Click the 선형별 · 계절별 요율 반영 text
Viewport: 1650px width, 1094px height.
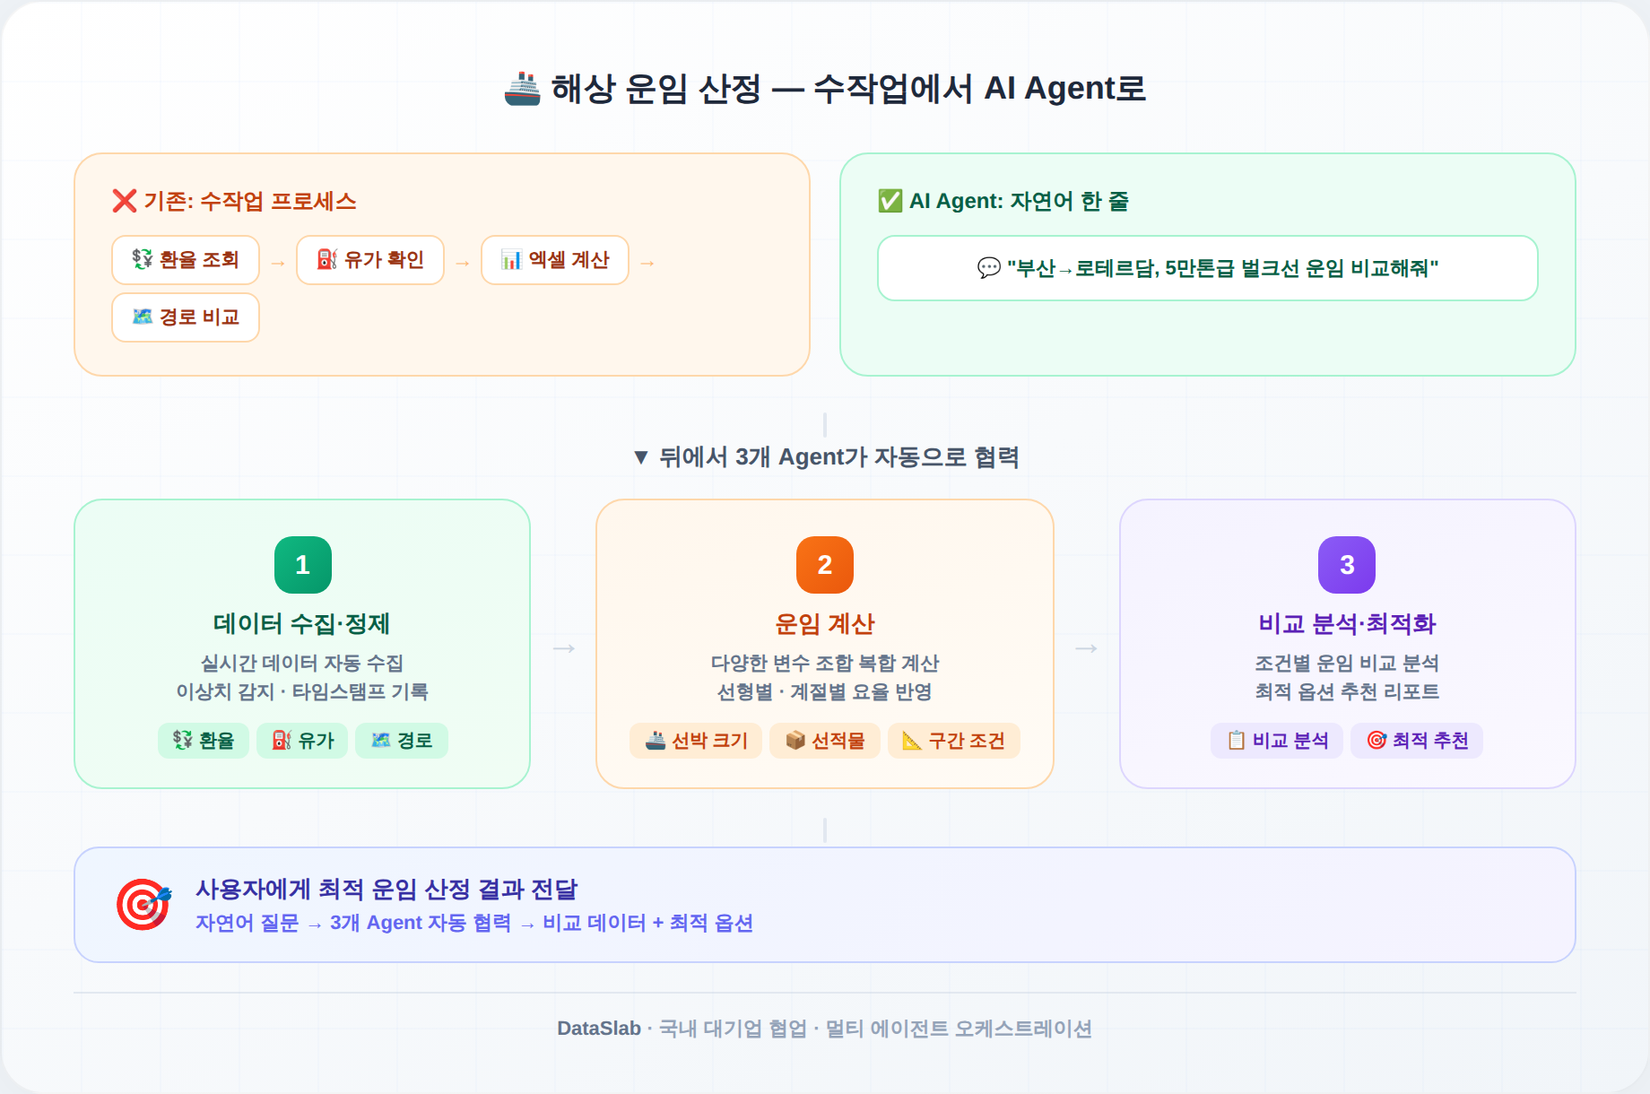click(825, 691)
